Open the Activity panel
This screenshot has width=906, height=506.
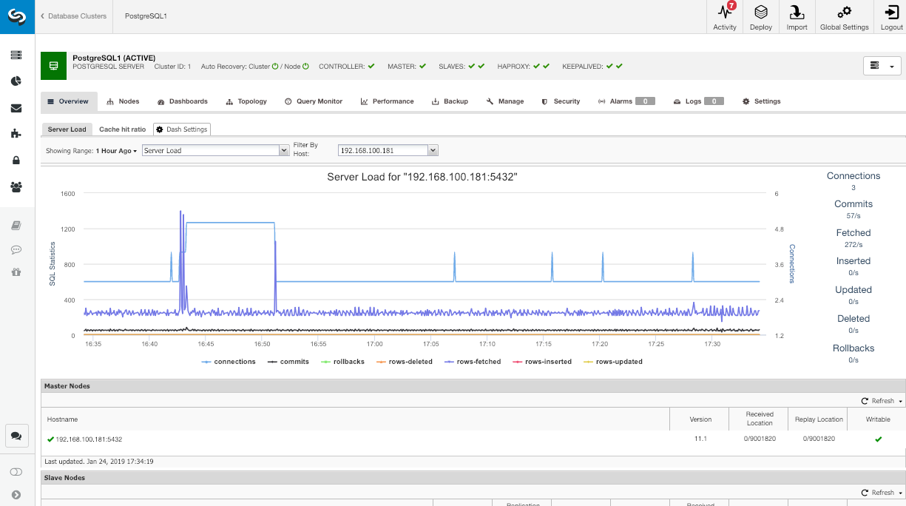725,17
